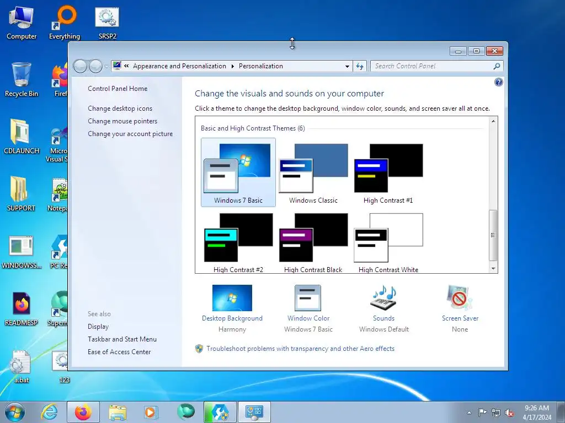The width and height of the screenshot is (565, 423).
Task: Click the Personalization breadcrumb
Action: 261,66
